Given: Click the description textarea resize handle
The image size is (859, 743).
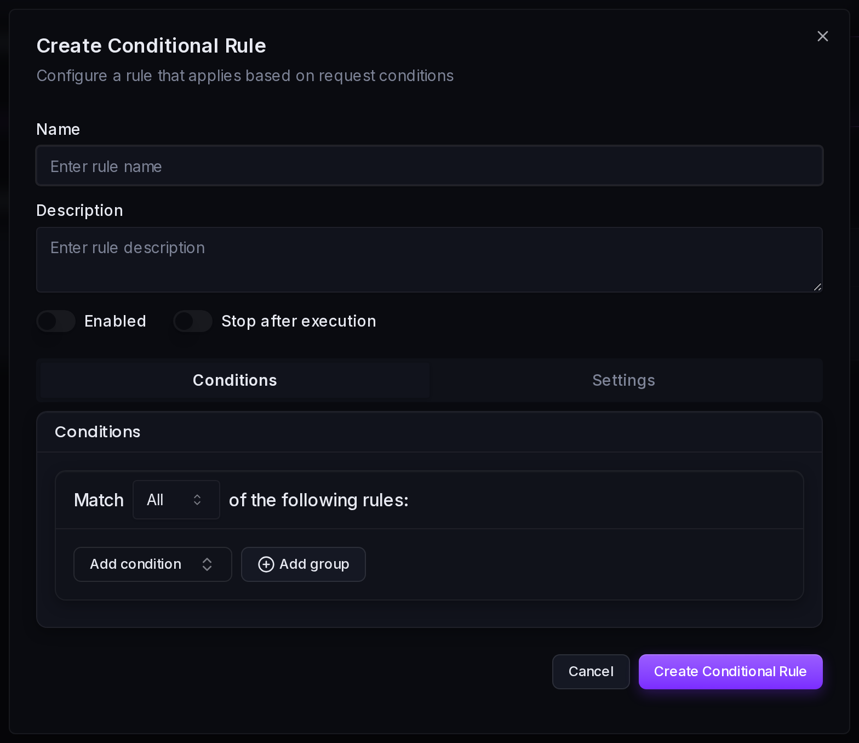Looking at the screenshot, I should pos(817,287).
